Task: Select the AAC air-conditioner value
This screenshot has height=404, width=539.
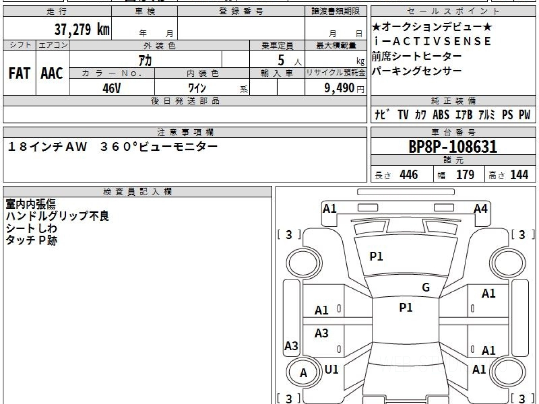Action: coord(53,74)
